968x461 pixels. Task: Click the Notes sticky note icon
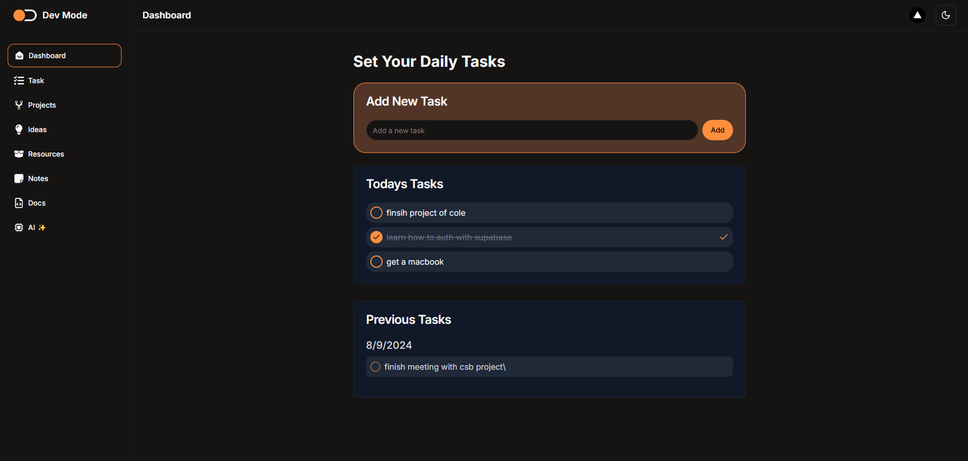coord(19,178)
